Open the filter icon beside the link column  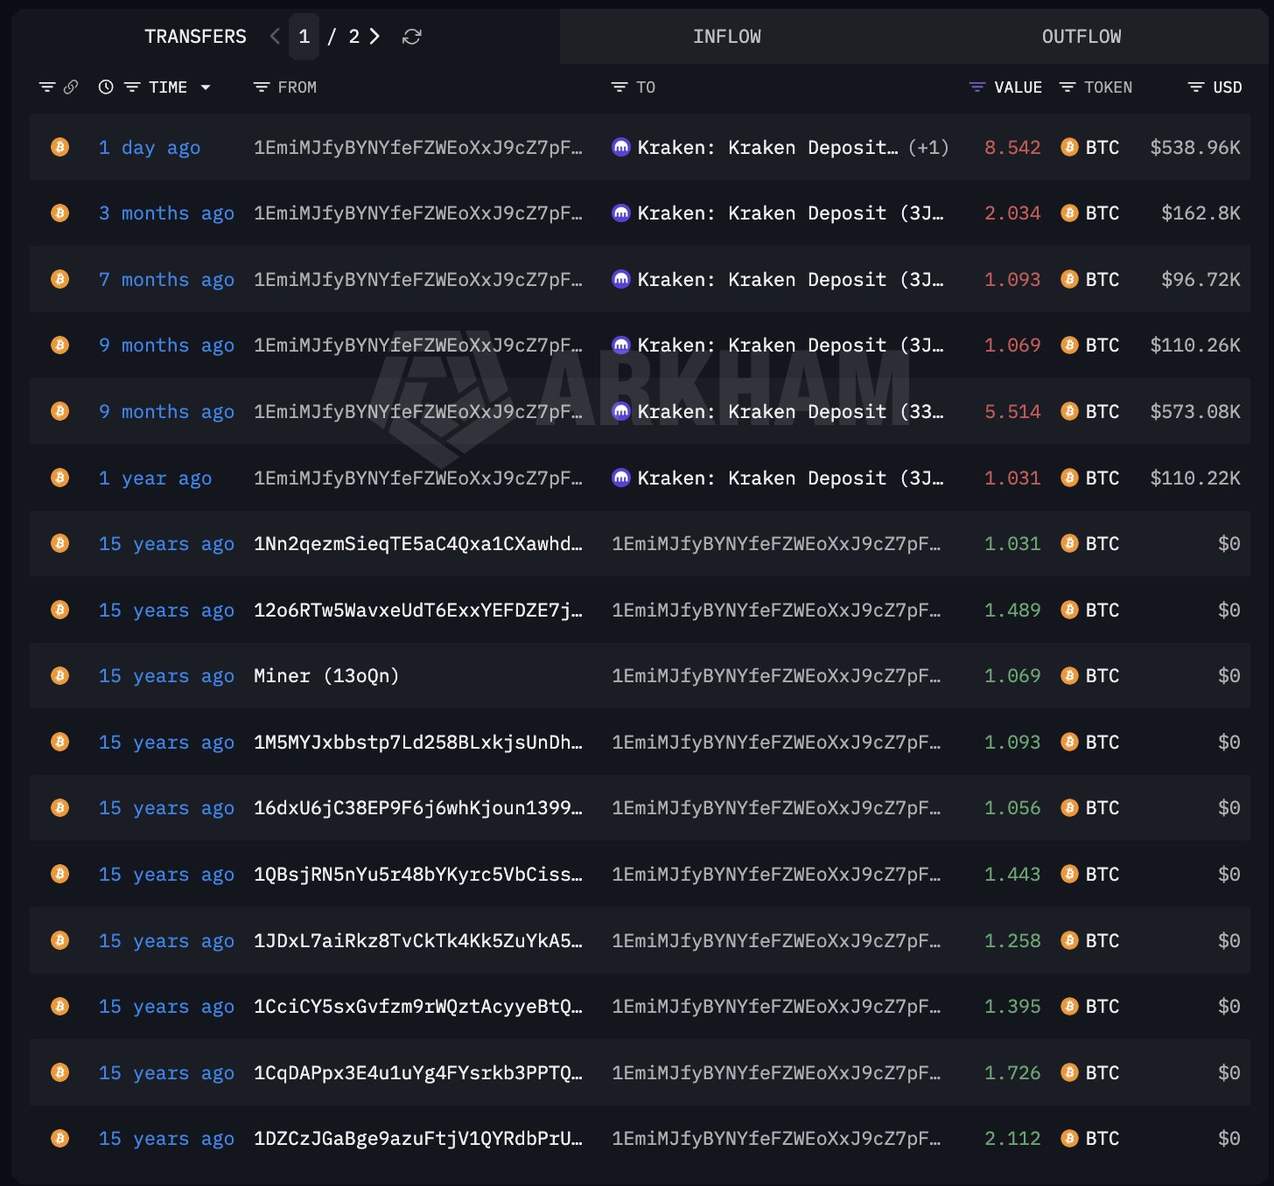pyautogui.click(x=47, y=87)
